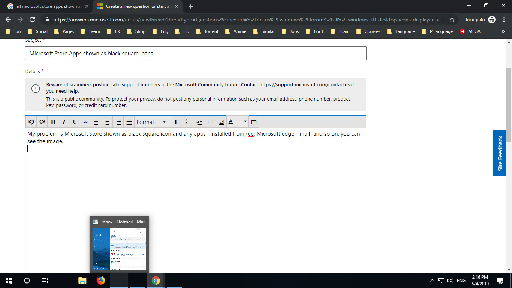Open Chrome three-dot menu
Screen dimensions: 512x288
tap(504, 19)
